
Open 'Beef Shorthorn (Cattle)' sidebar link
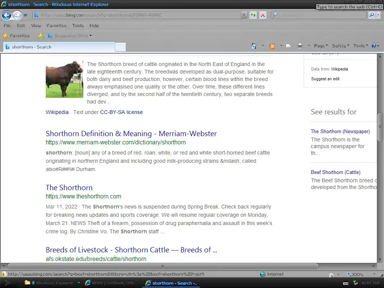336,172
